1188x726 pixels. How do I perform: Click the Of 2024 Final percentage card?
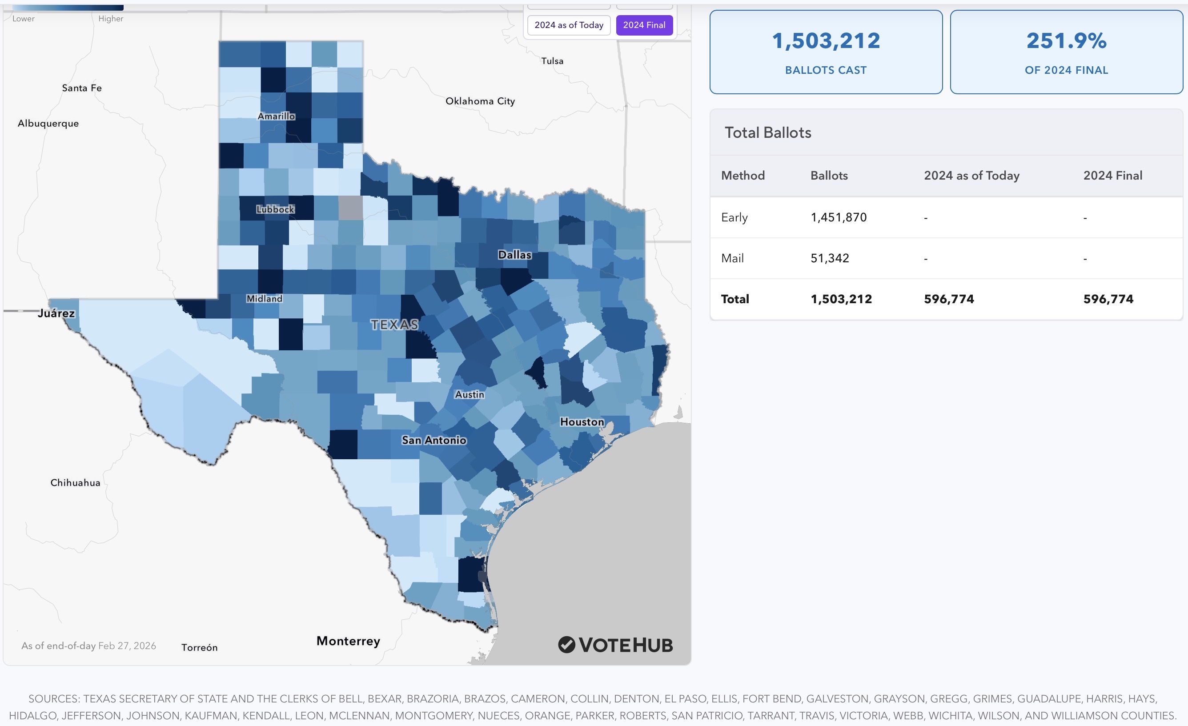click(1066, 52)
